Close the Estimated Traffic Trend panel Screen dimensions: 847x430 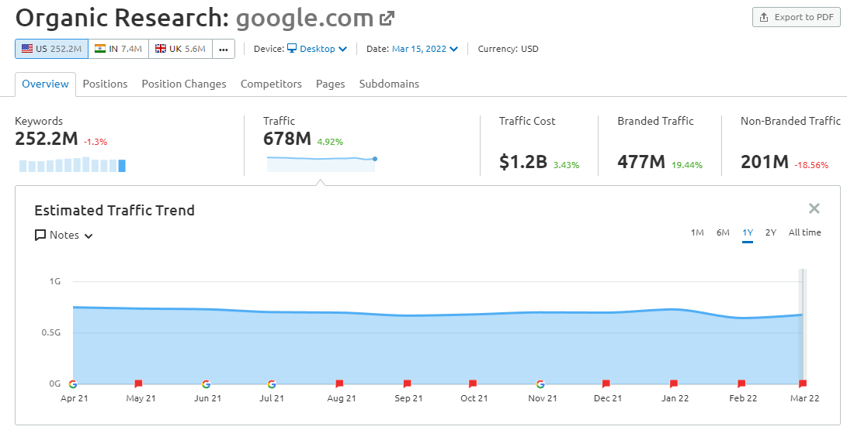coord(814,208)
